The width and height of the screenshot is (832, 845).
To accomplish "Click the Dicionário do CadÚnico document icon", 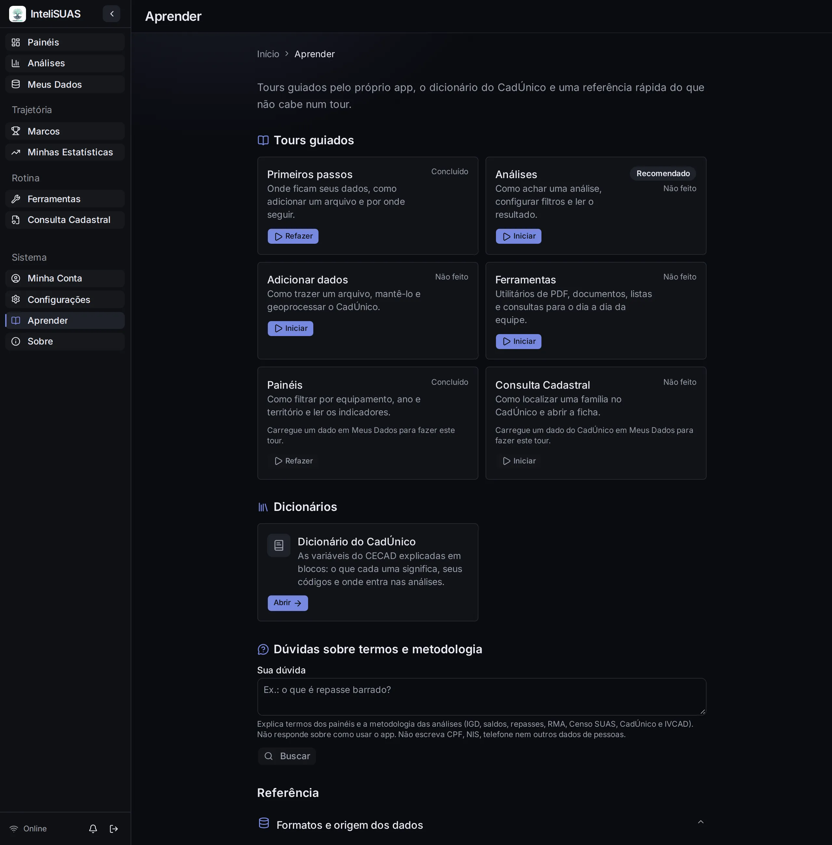I will click(x=279, y=545).
